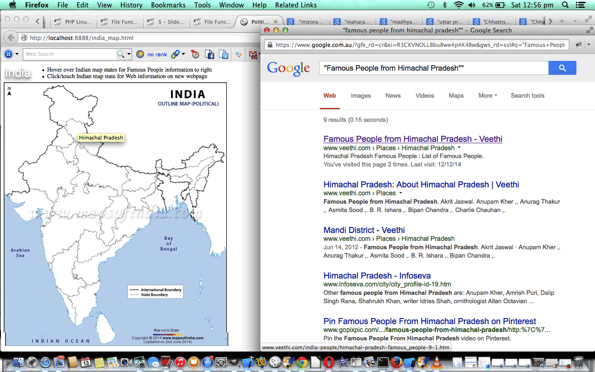Screen dimensions: 595x372
Task: Open the 'Himachal Pradesh - Infoseva' result
Action: click(377, 275)
